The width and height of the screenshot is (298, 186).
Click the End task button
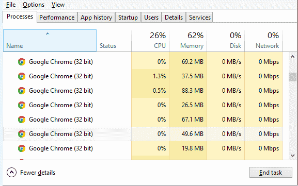tap(271, 173)
